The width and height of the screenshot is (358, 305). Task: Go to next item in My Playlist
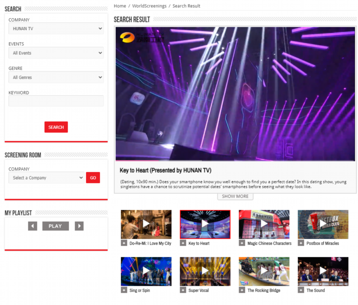[x=79, y=226]
